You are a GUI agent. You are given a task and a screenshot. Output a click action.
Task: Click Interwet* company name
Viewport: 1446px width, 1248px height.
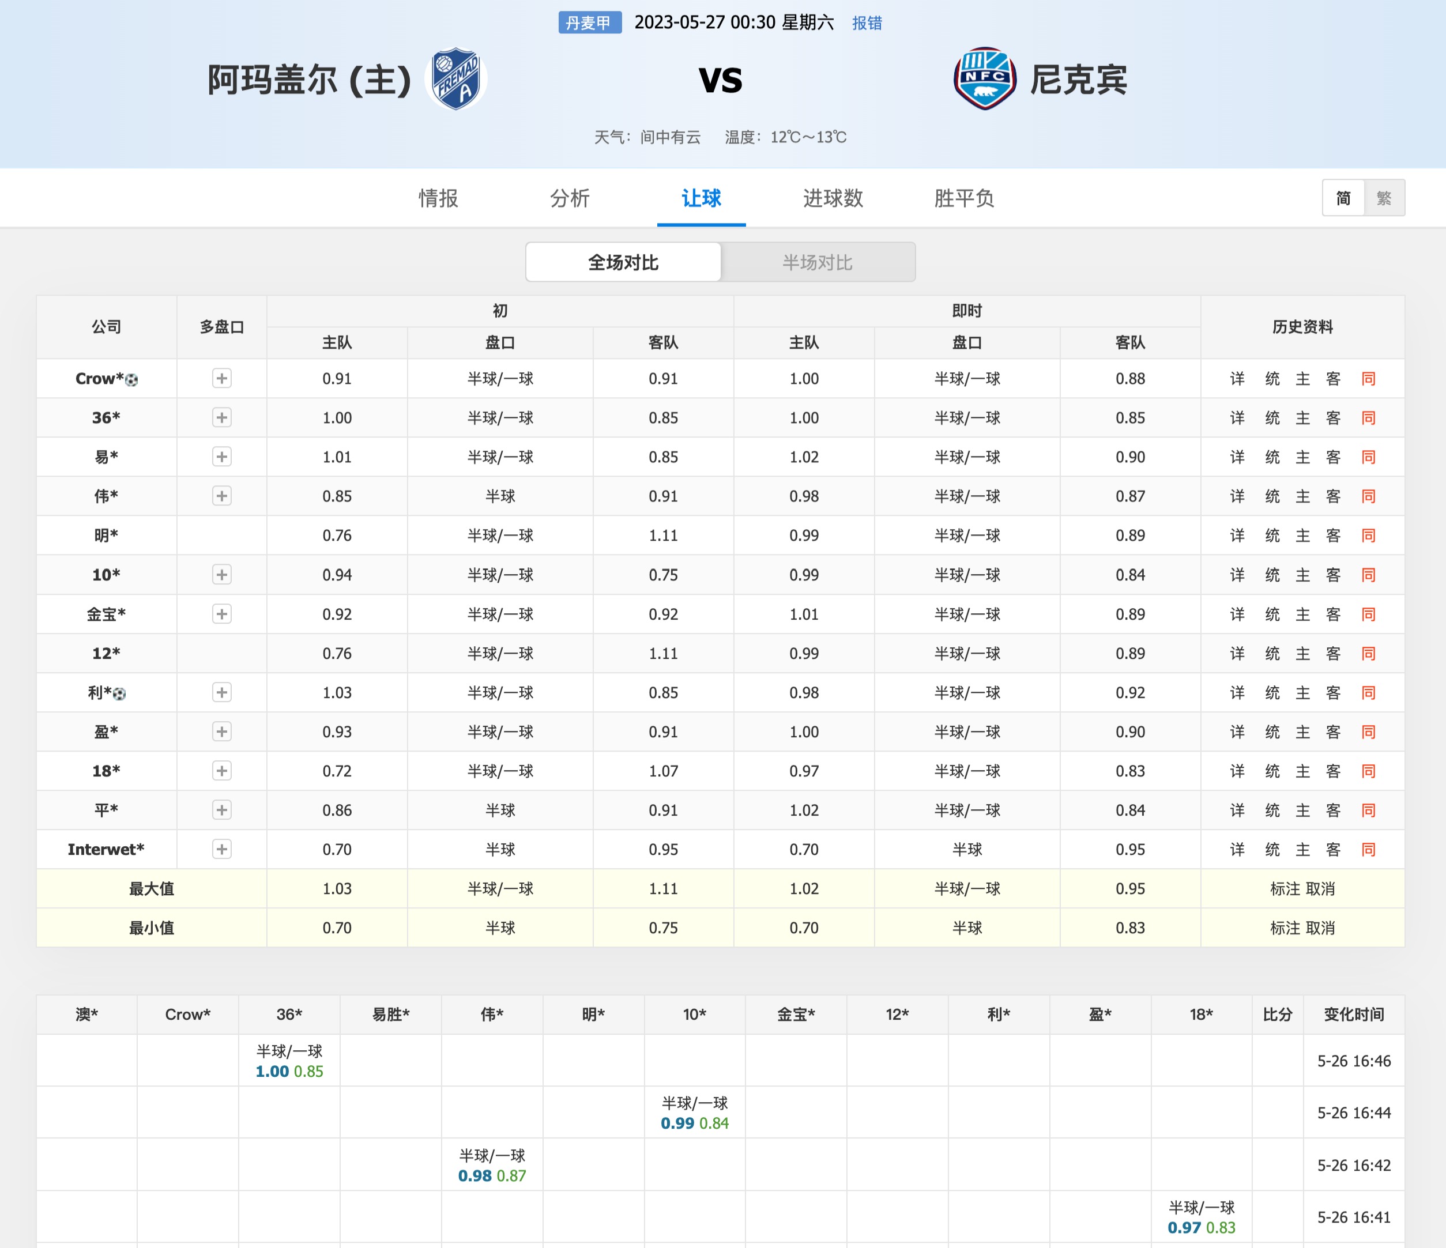click(x=106, y=850)
